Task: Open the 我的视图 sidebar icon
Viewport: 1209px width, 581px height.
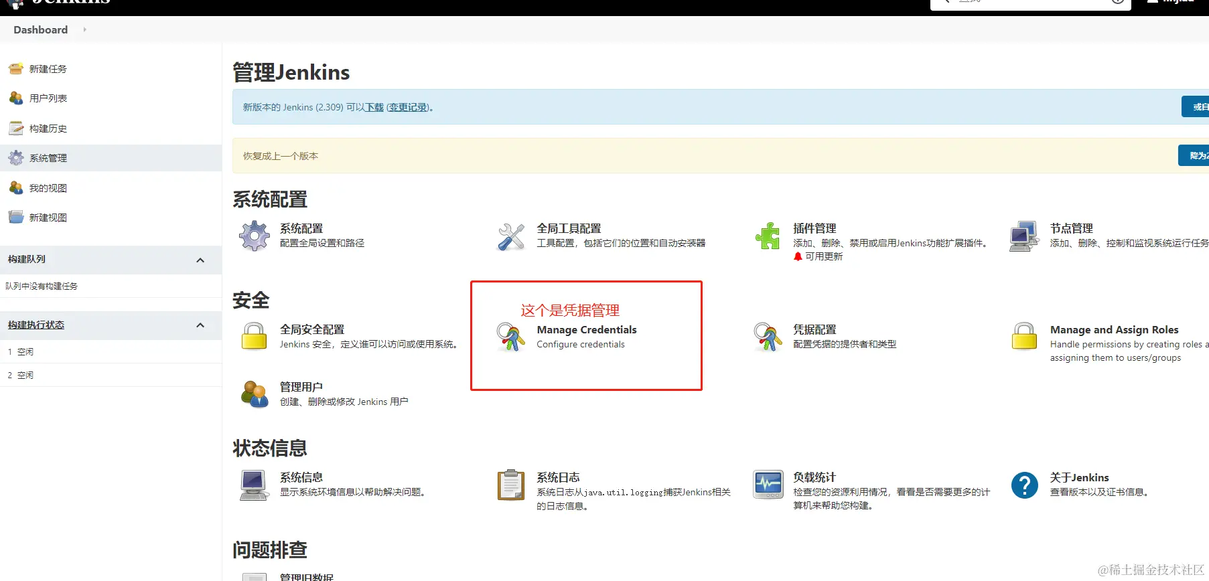Action: point(16,187)
